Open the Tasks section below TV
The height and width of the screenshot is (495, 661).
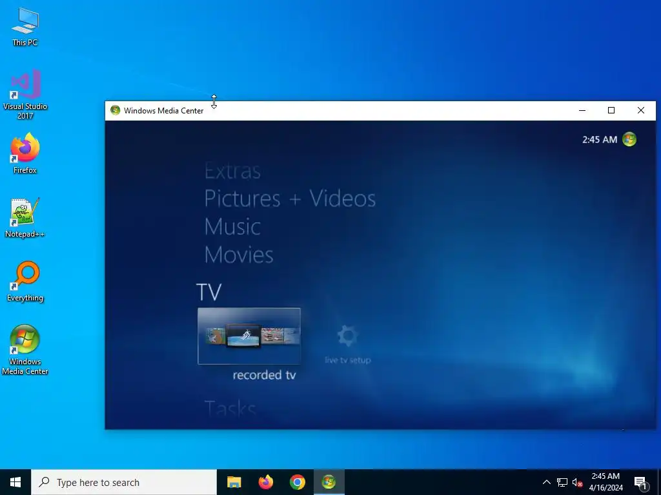coord(230,409)
